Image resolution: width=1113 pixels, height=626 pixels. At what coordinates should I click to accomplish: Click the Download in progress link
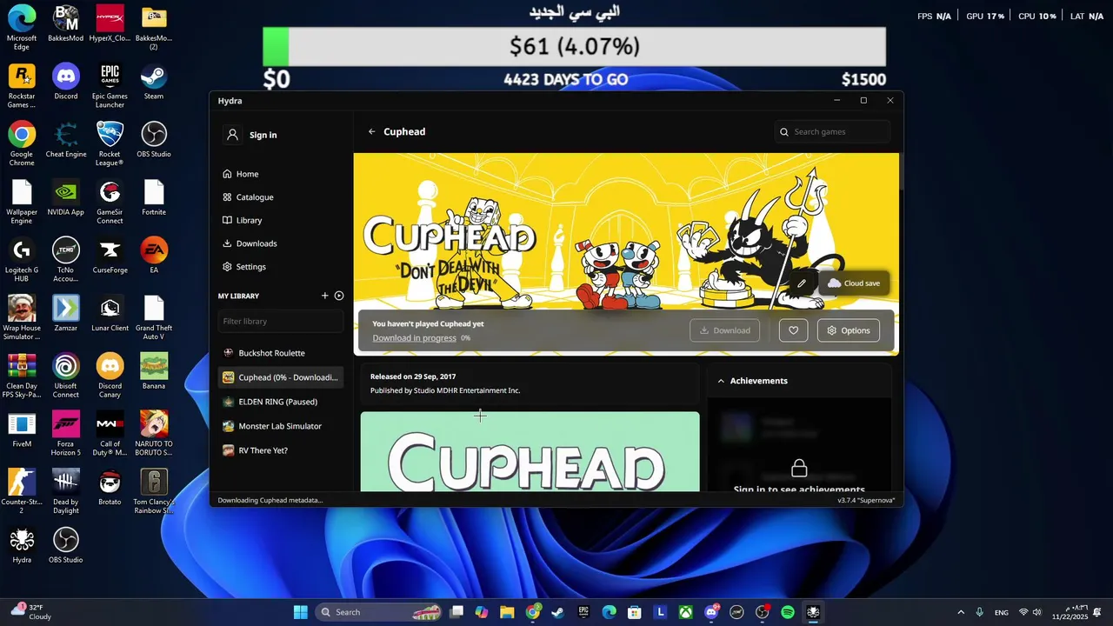(x=414, y=338)
